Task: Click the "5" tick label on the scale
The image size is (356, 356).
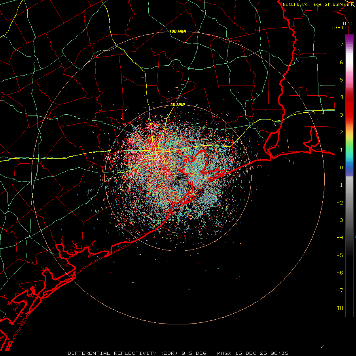Action: tap(341, 80)
